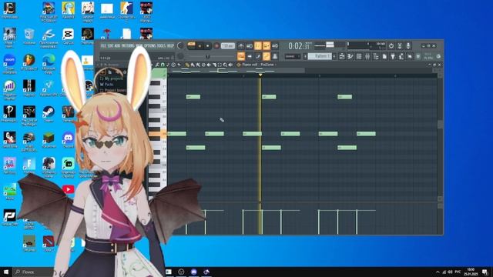Click the main volume knob
Image resolution: width=493 pixels, height=277 pixels.
click(180, 46)
